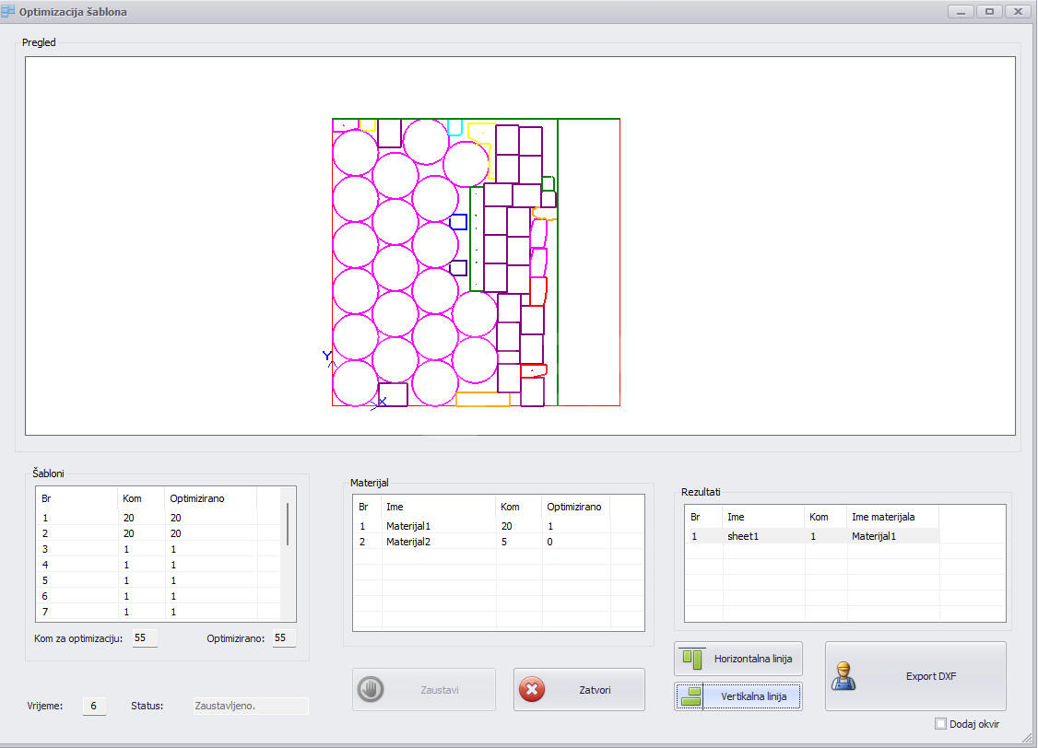1038x748 pixels.
Task: Click the app icon in title bar
Action: coord(8,12)
